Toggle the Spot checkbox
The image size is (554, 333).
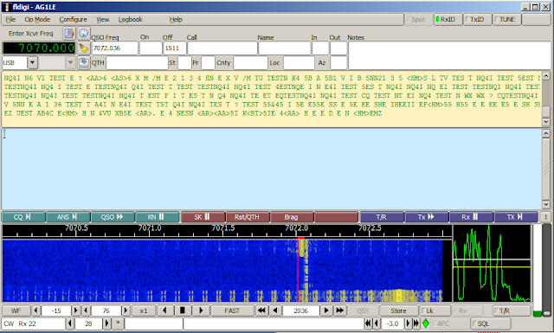pyautogui.click(x=418, y=19)
